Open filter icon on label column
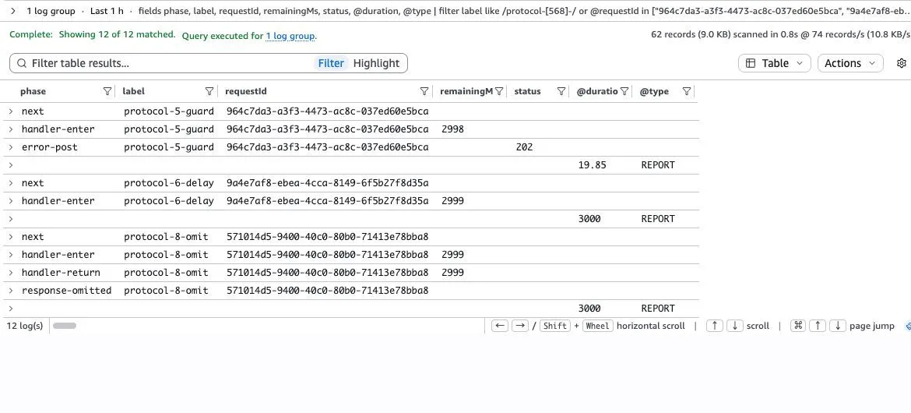This screenshot has width=911, height=413. click(209, 91)
